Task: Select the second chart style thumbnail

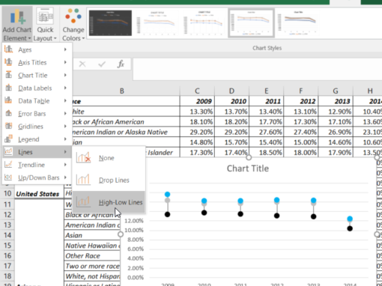Action: tap(157, 22)
